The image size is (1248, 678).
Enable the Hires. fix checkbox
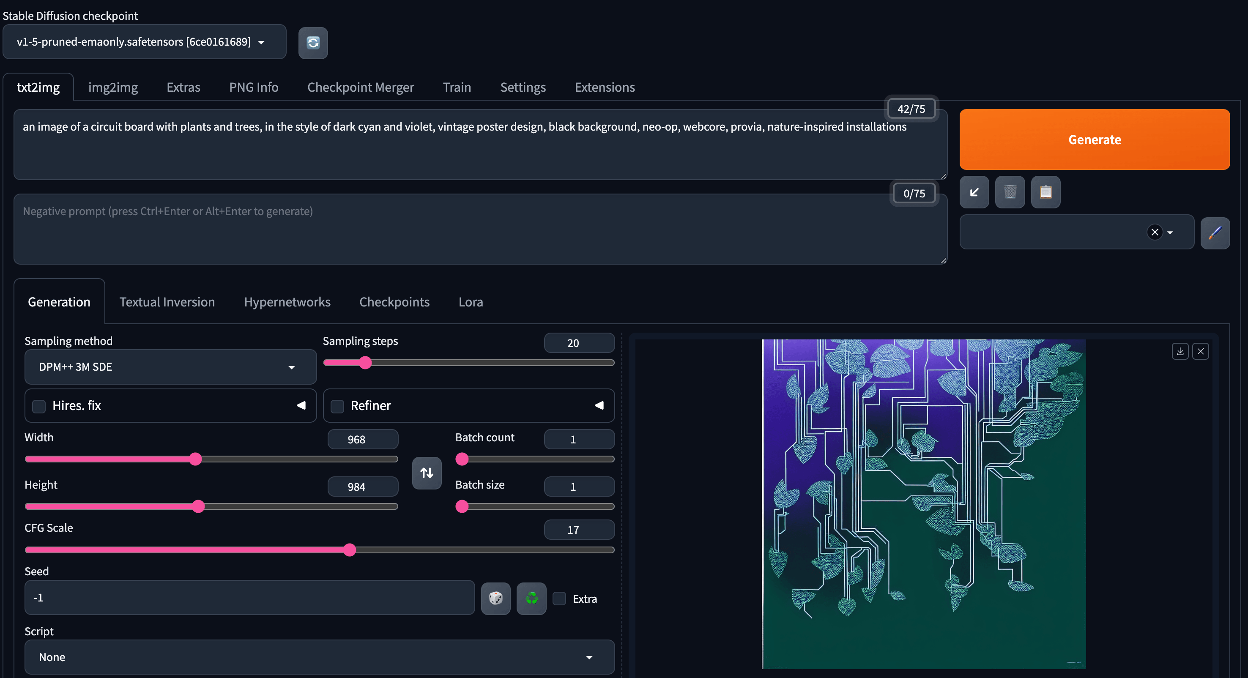tap(39, 406)
